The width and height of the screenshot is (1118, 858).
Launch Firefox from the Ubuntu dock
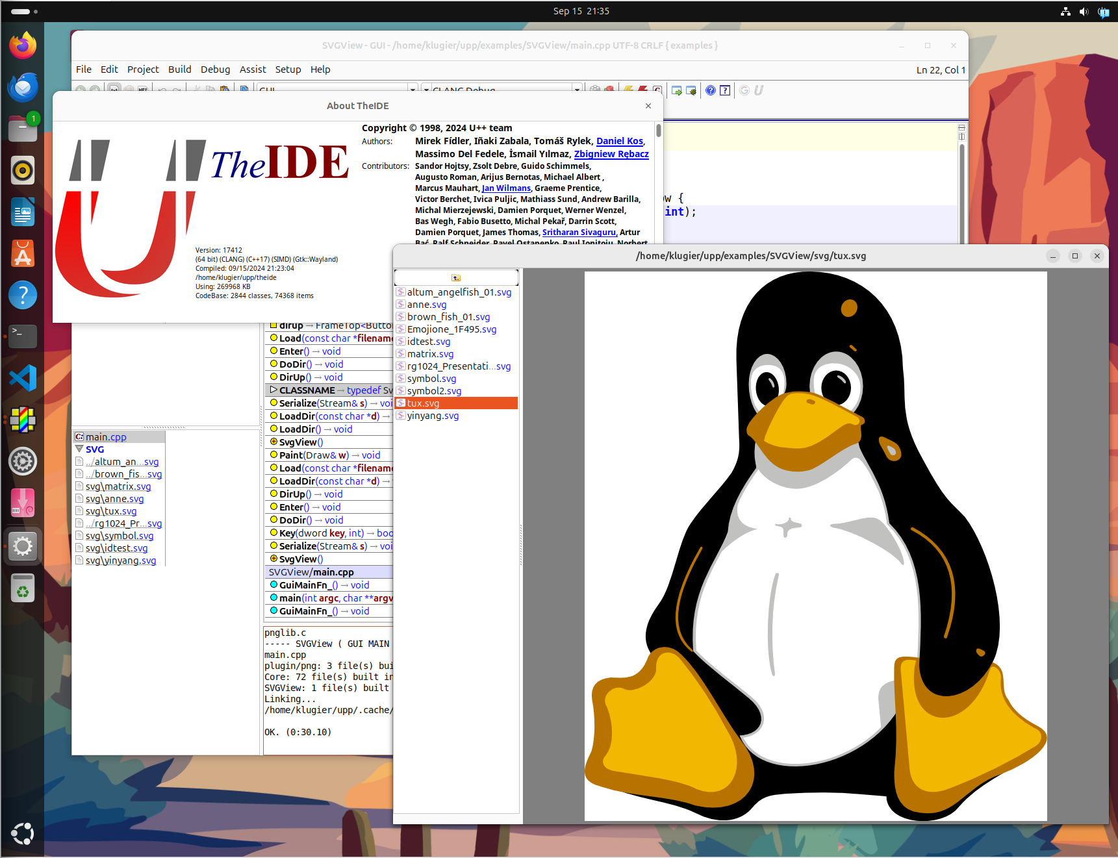point(23,45)
